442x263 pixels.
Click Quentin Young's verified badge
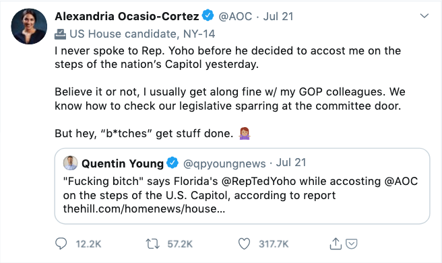(172, 163)
